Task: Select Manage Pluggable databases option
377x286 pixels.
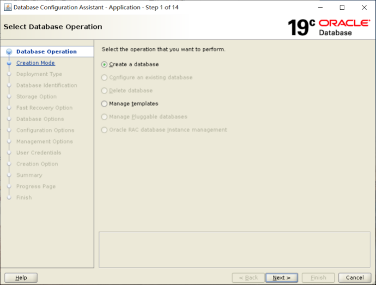Action: [x=144, y=117]
